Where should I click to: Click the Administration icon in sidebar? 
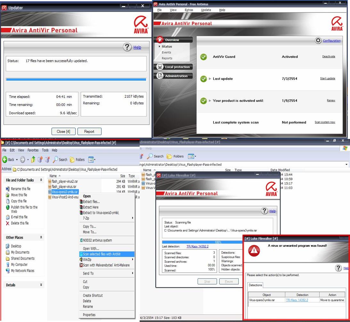pos(160,76)
